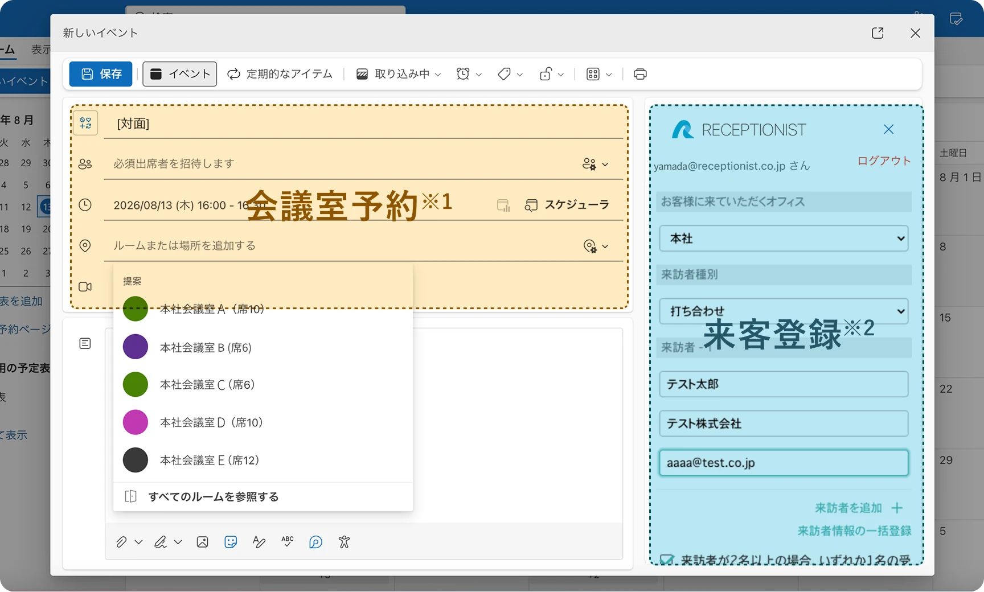Open the lock privacy dropdown
This screenshot has width=984, height=592.
pos(551,74)
